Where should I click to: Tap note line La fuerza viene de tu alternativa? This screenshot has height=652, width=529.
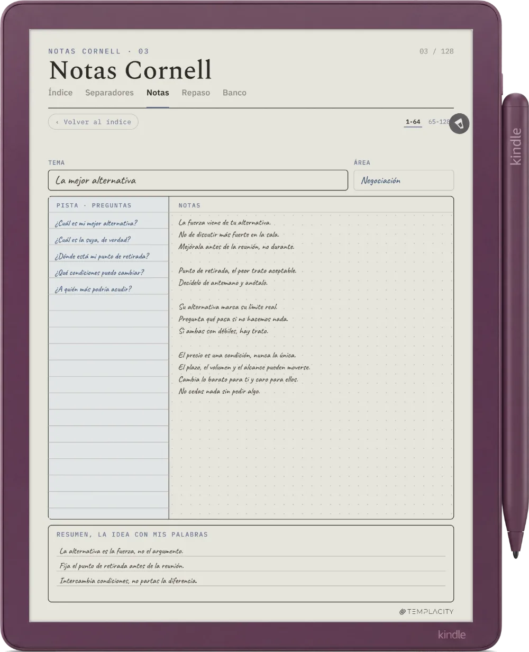225,222
